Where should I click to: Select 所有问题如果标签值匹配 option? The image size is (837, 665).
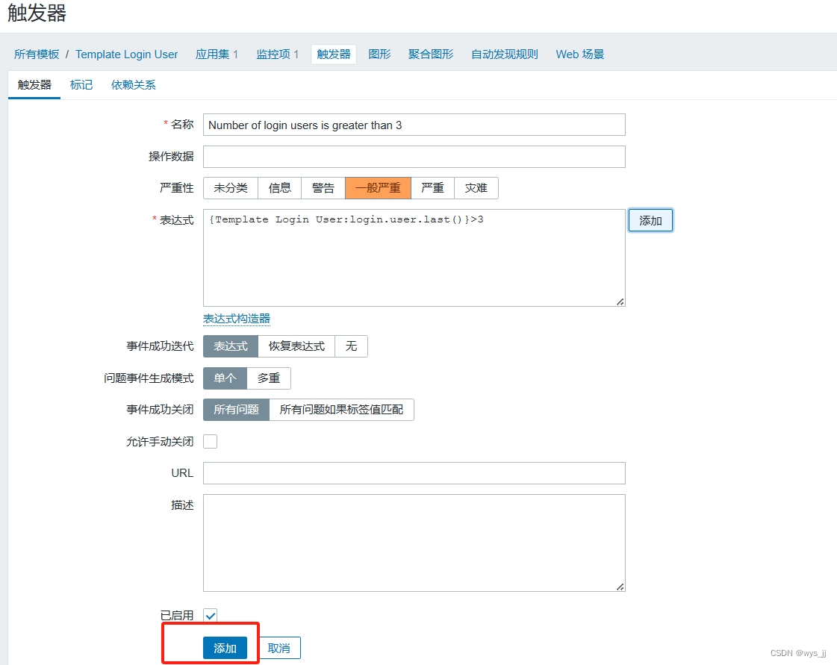342,410
